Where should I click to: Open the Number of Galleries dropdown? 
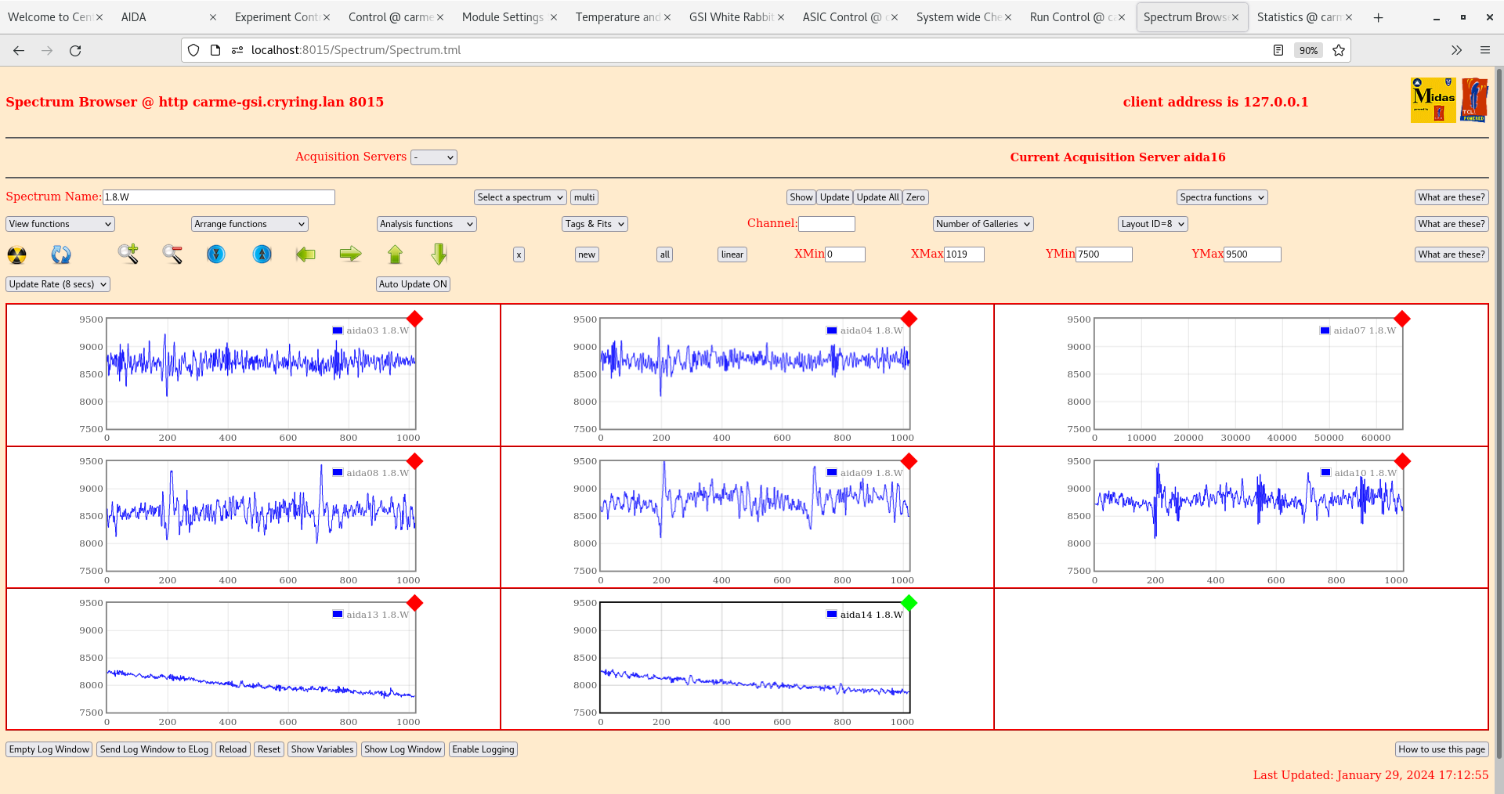(982, 223)
